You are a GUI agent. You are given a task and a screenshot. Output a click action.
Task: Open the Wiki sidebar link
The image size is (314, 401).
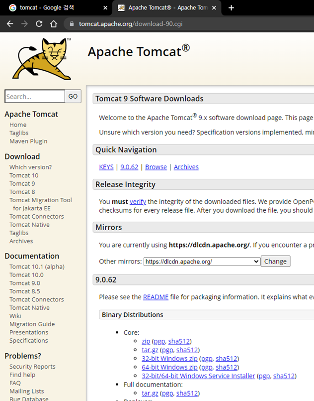pyautogui.click(x=15, y=316)
